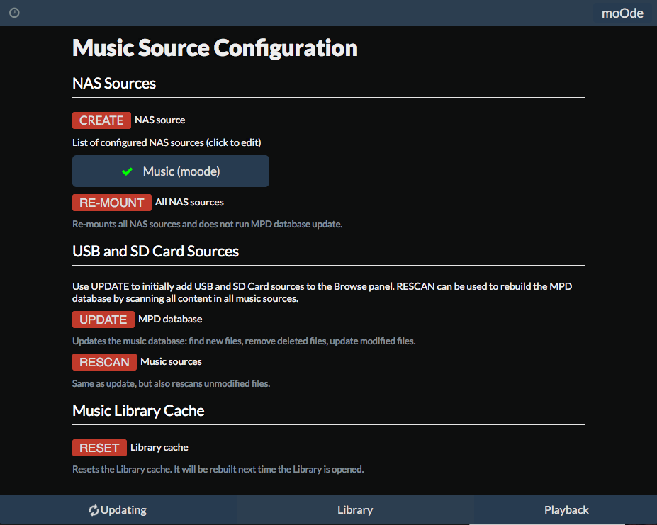Select the Updating tab in the bottom bar
Viewport: 657px width, 525px height.
pyautogui.click(x=118, y=510)
